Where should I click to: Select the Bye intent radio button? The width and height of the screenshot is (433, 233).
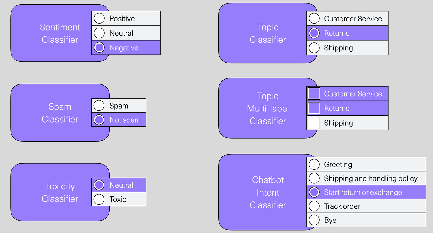[x=314, y=220]
